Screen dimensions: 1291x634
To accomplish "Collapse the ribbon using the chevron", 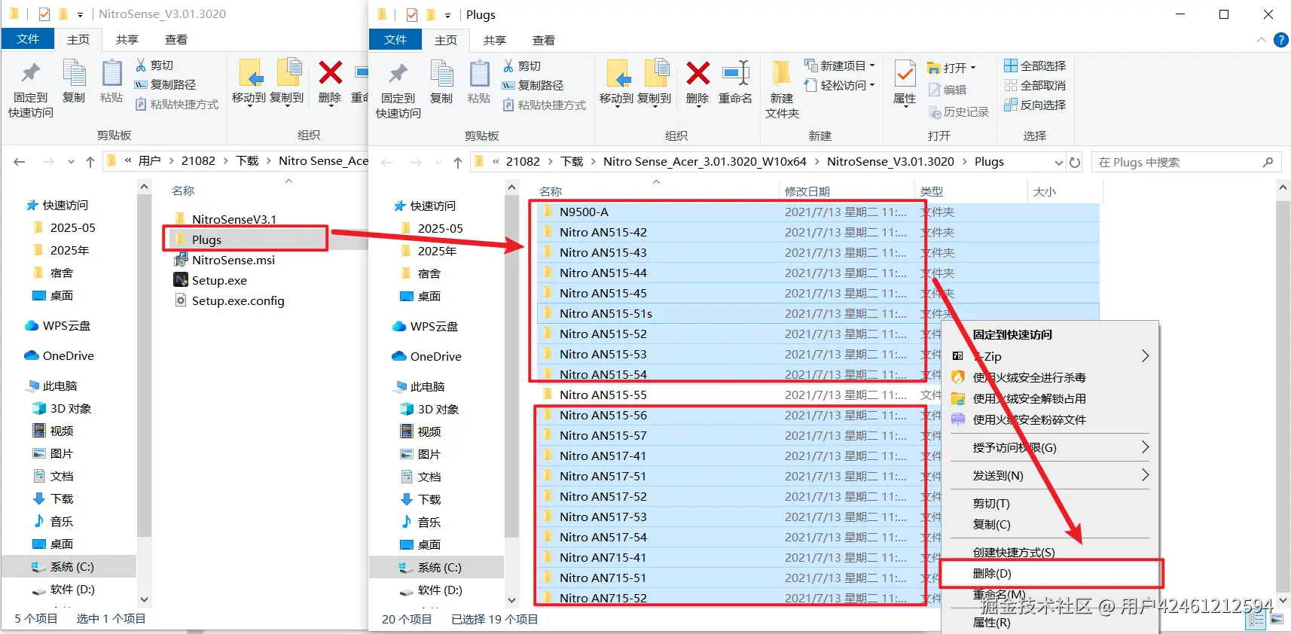I will pyautogui.click(x=1261, y=40).
